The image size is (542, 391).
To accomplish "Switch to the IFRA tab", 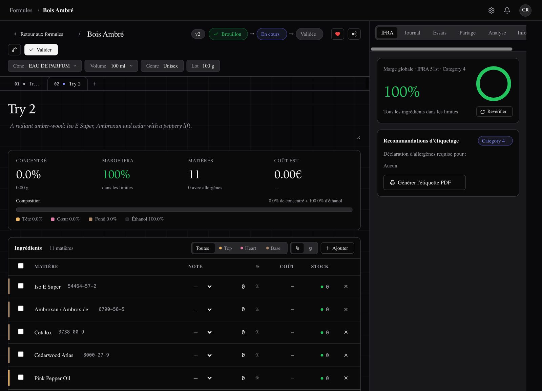I will (387, 33).
